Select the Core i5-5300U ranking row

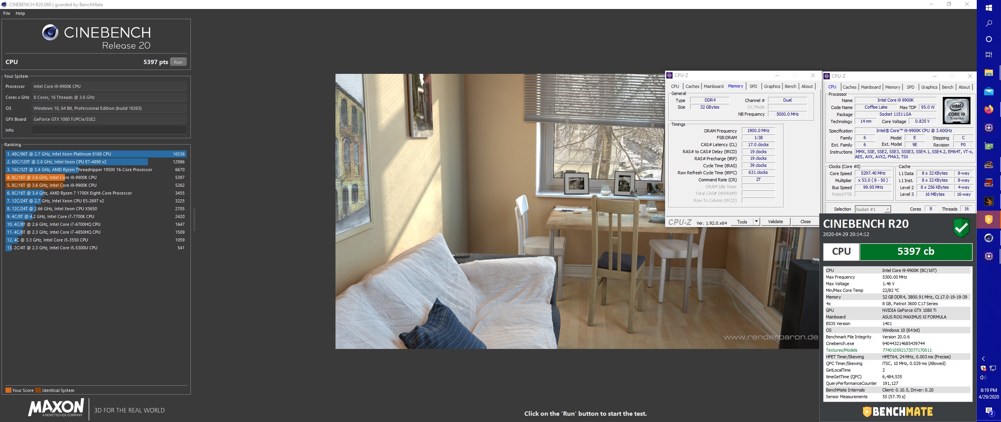point(96,248)
